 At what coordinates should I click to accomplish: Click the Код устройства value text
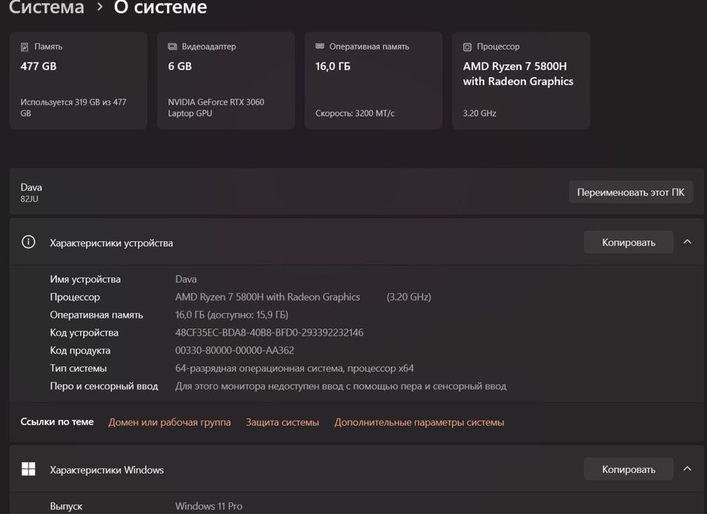click(269, 332)
